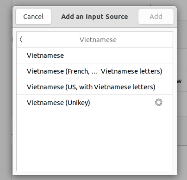Return to the language list via back arrow

pos(21,39)
